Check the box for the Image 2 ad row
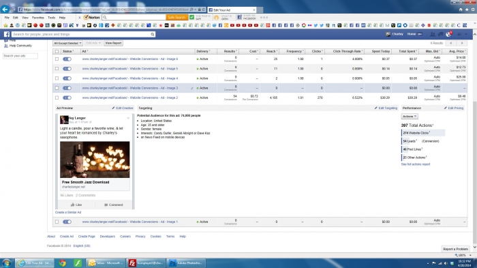This screenshot has width=477, height=268. coord(57,98)
